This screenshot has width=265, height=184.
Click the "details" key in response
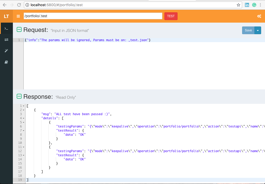tap(50, 118)
